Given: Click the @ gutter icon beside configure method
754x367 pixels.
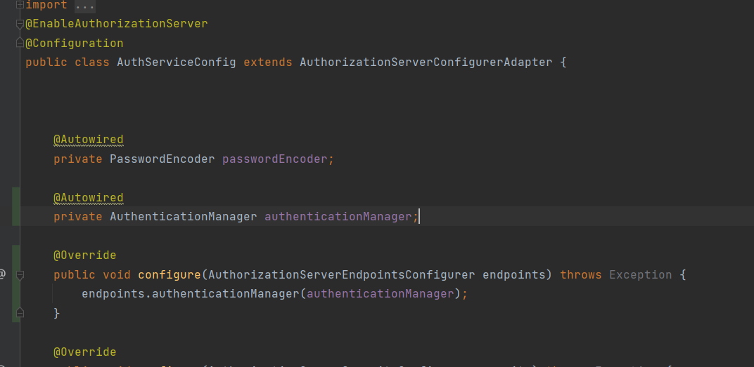Looking at the screenshot, I should pyautogui.click(x=3, y=274).
